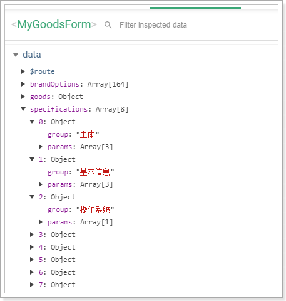This screenshot has height=301, width=286.
Task: Select the MyGoodsForm component name
Action: (54, 24)
